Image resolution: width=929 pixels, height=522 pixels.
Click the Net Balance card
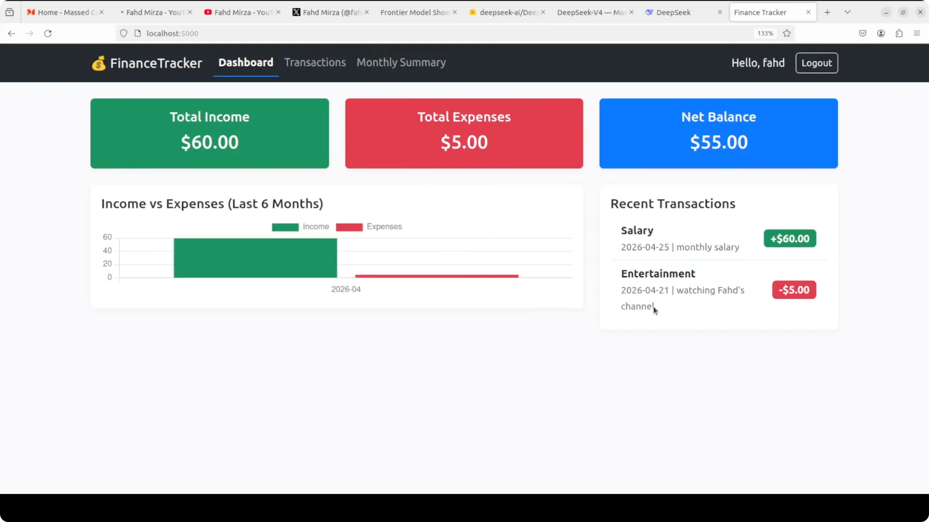pos(719,133)
